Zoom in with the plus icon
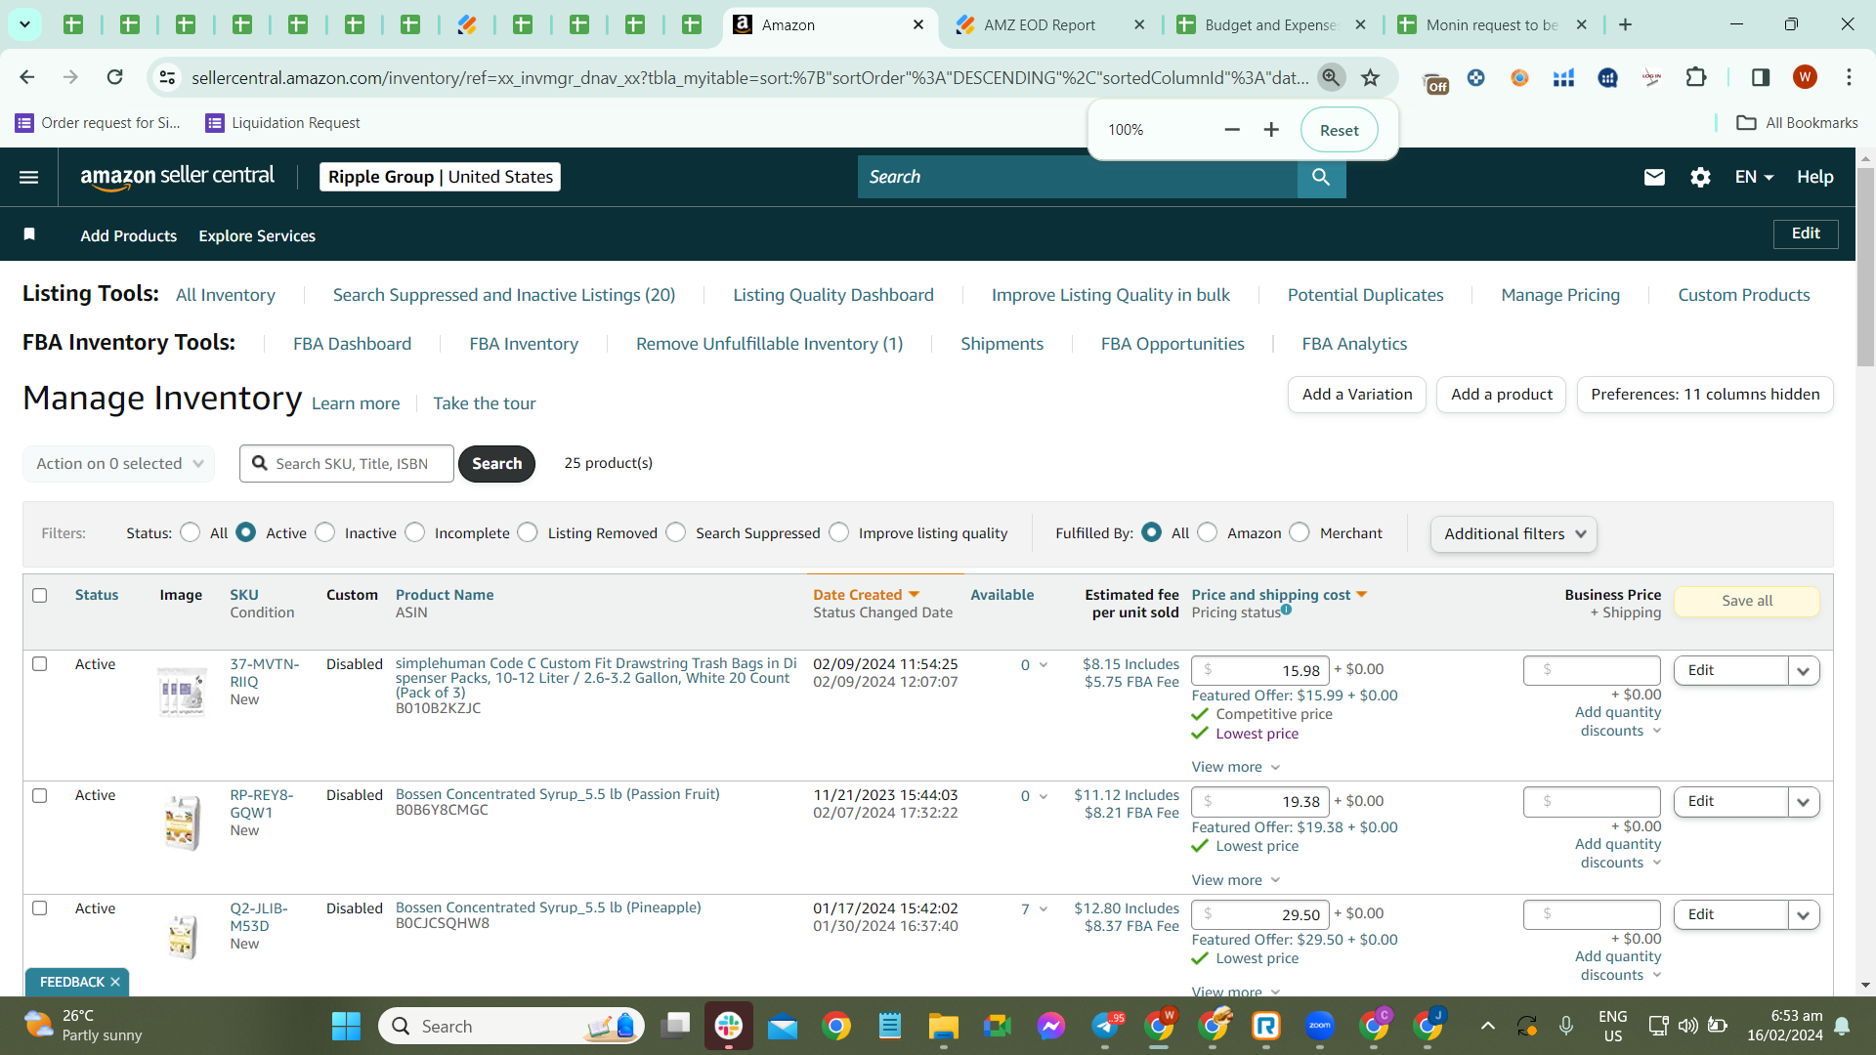Viewport: 1876px width, 1055px height. click(1271, 130)
